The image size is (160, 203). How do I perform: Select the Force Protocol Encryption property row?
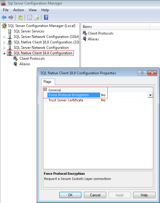[98, 95]
